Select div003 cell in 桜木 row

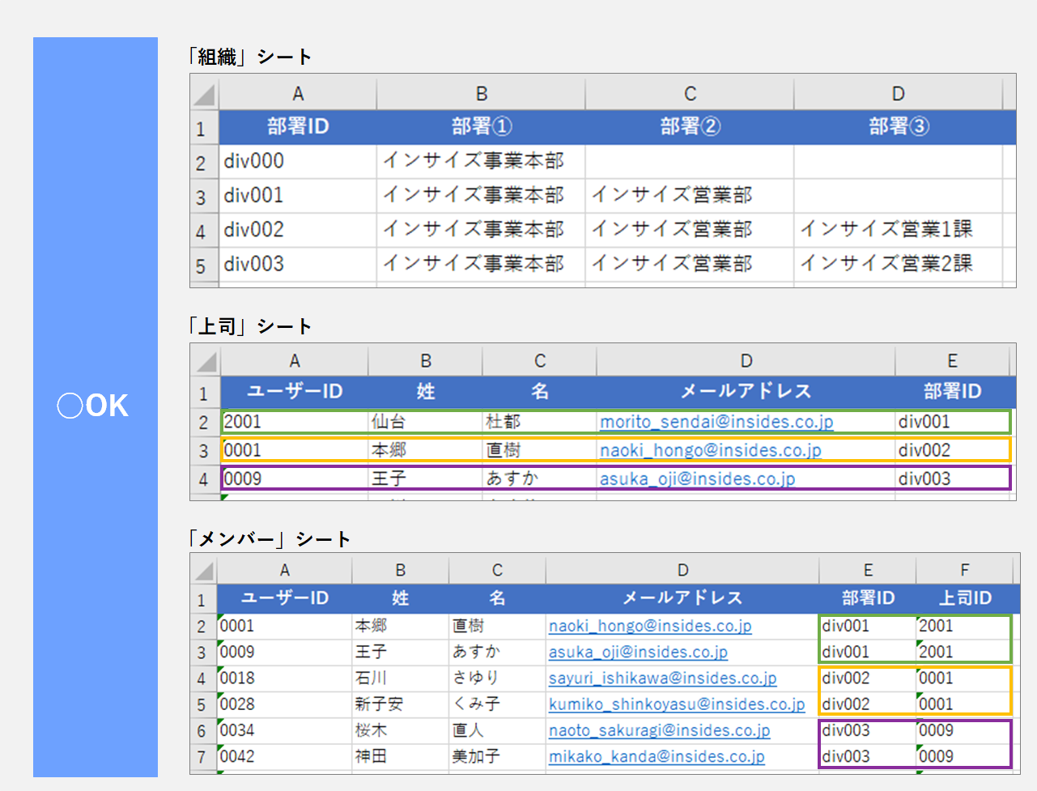click(868, 730)
